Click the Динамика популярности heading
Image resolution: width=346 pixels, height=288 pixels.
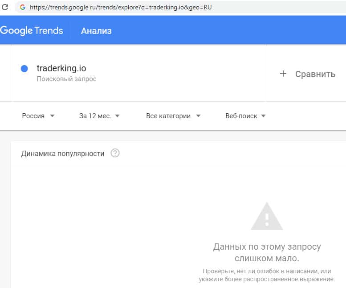tap(63, 153)
